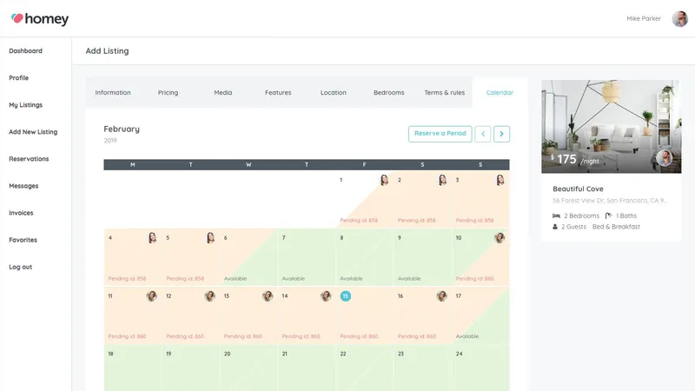Switch to the Pricing tab

[168, 93]
